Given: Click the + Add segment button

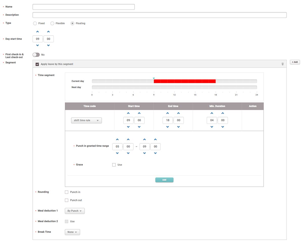Looking at the screenshot, I should [x=295, y=62].
